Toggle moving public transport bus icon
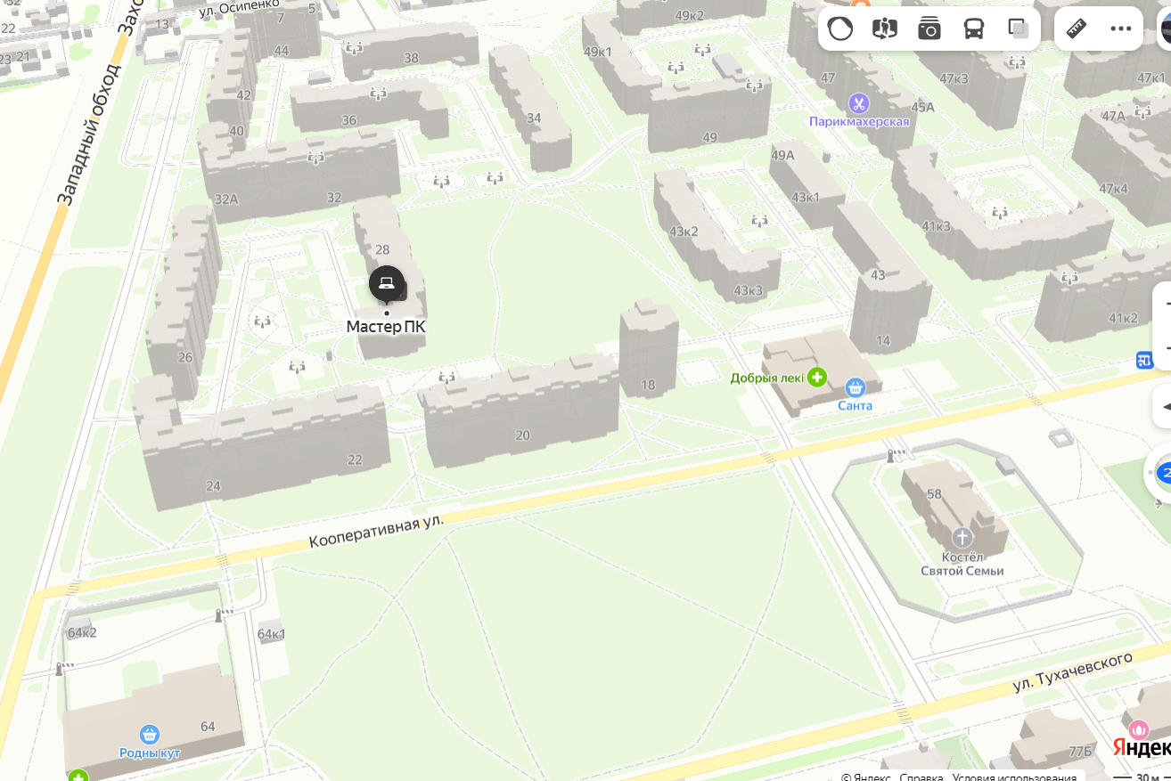Screen dimensions: 1171x781 (x=974, y=28)
